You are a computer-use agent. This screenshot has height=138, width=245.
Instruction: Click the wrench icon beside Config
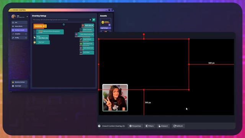pos(13,38)
